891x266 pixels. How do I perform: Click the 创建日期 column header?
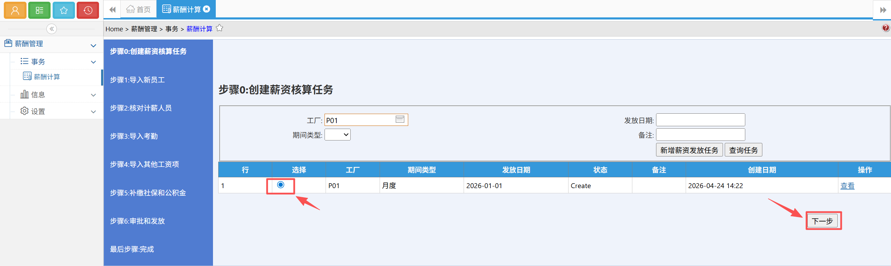coord(762,170)
